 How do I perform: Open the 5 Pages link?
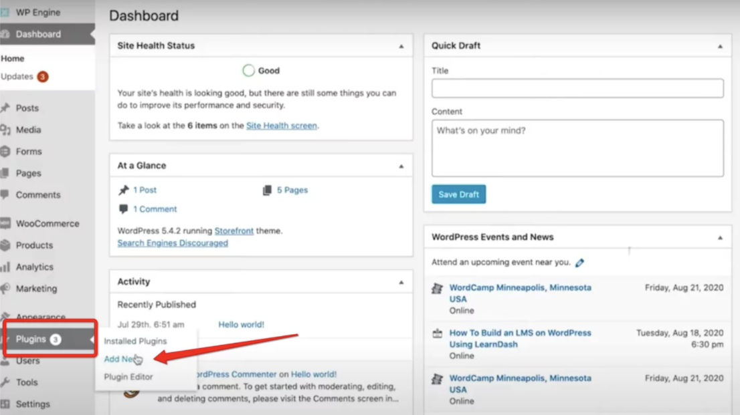292,190
